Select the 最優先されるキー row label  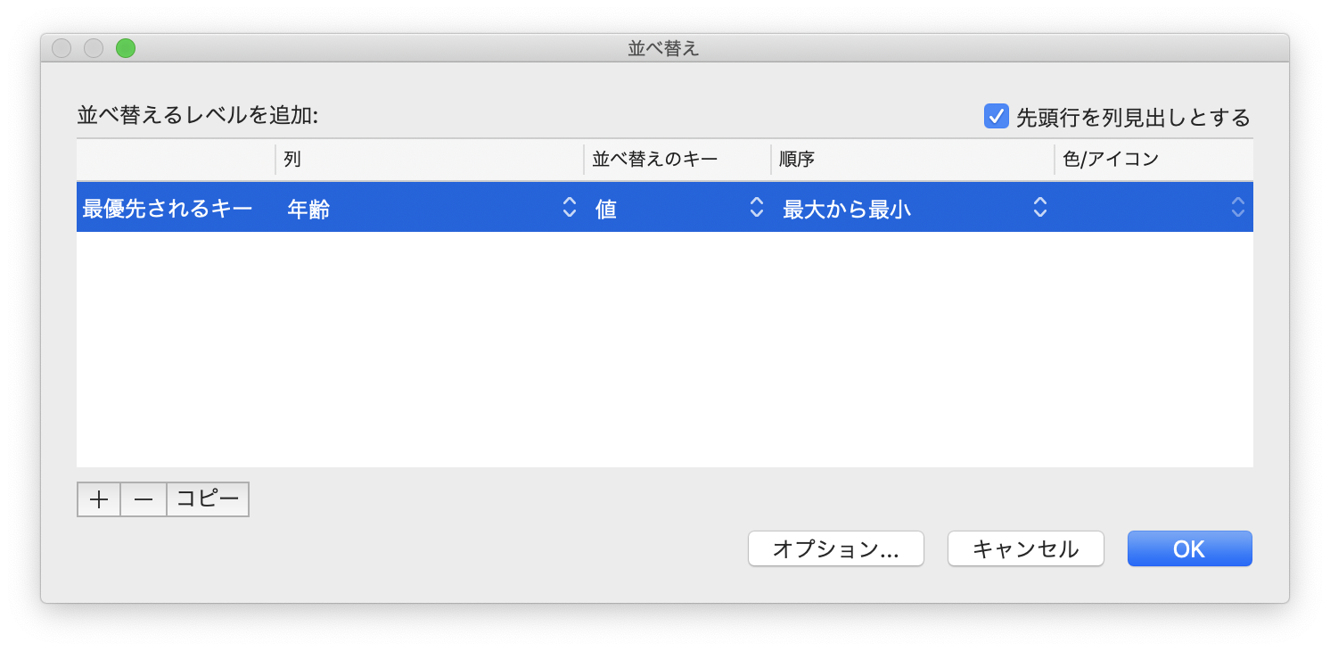point(168,209)
